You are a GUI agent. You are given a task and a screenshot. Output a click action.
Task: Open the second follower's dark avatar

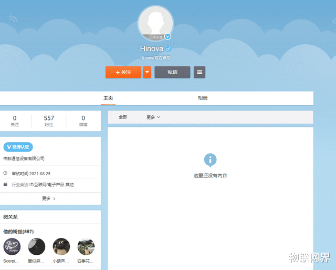point(37,247)
